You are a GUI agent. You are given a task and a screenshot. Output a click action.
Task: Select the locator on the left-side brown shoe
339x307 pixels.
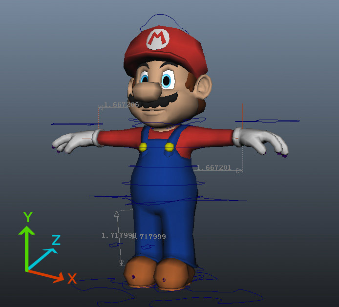point(133,277)
